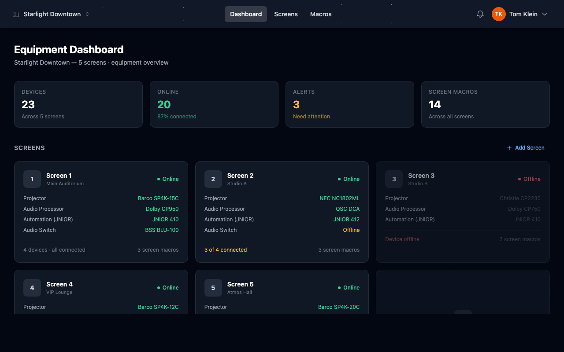
Task: Open the Screen Macros summary card
Action: tap(485, 104)
